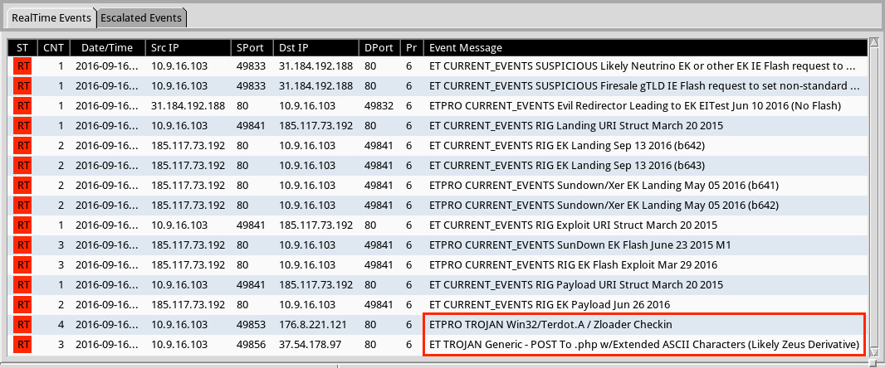This screenshot has width=885, height=368.
Task: Click the CNT column header
Action: 54,47
